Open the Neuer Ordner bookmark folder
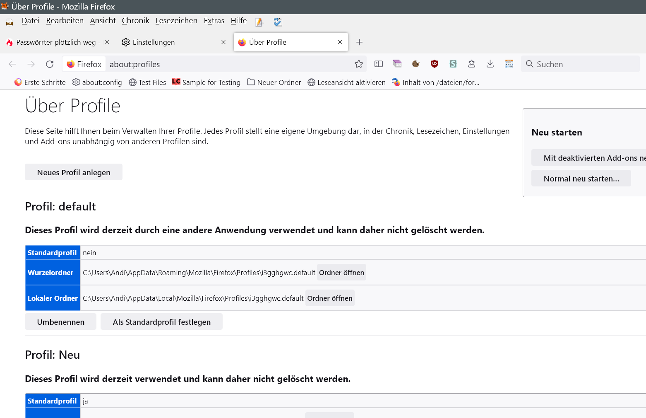Screen dimensions: 646x418 point(274,82)
